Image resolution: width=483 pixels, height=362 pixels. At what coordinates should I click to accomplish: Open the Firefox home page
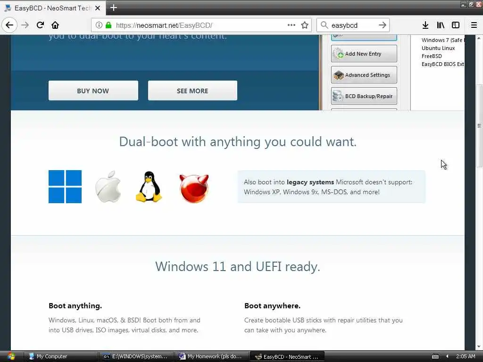(55, 25)
